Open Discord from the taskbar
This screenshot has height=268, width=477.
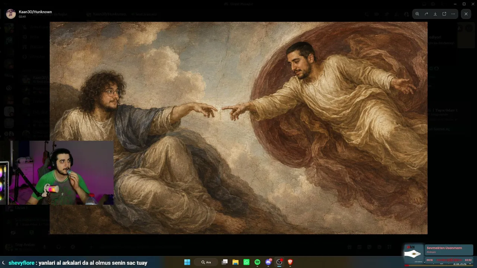coord(268,262)
